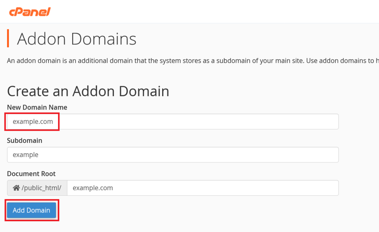This screenshot has height=232, width=379.
Task: Click "An addon domain" in the description
Action: (28, 60)
